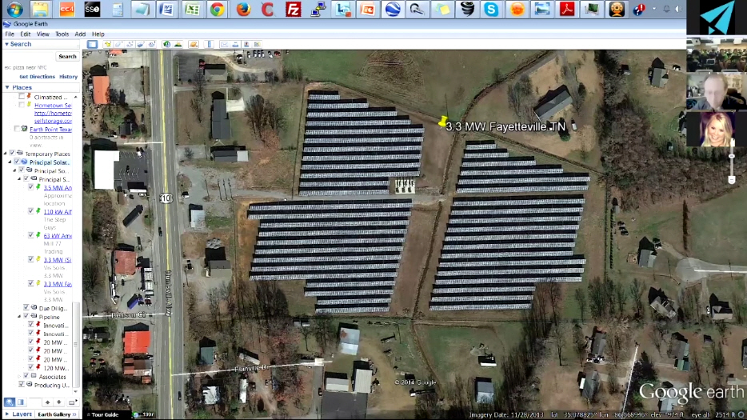
Task: Click the add folder icon below Places
Action: pos(72,402)
